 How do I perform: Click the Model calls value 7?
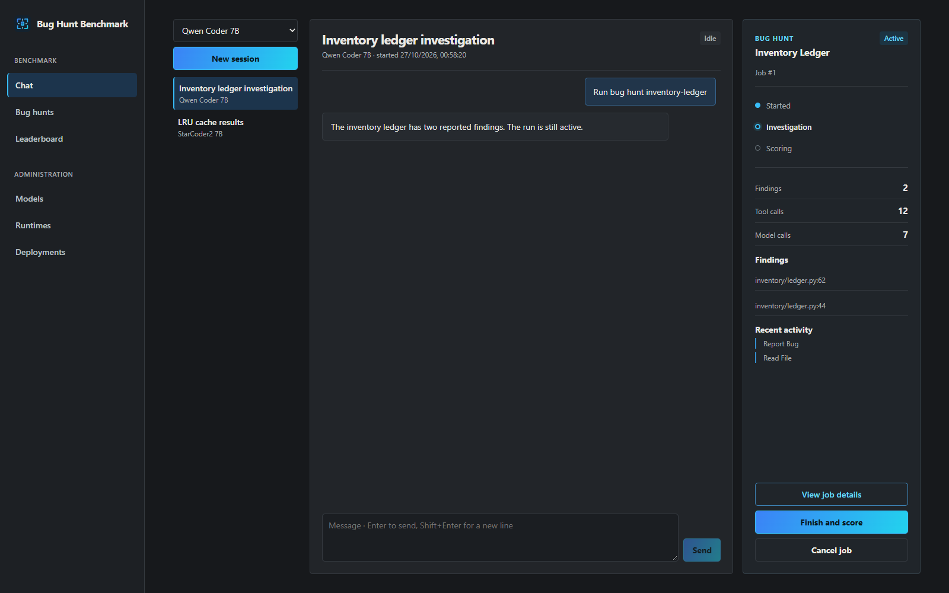(905, 235)
